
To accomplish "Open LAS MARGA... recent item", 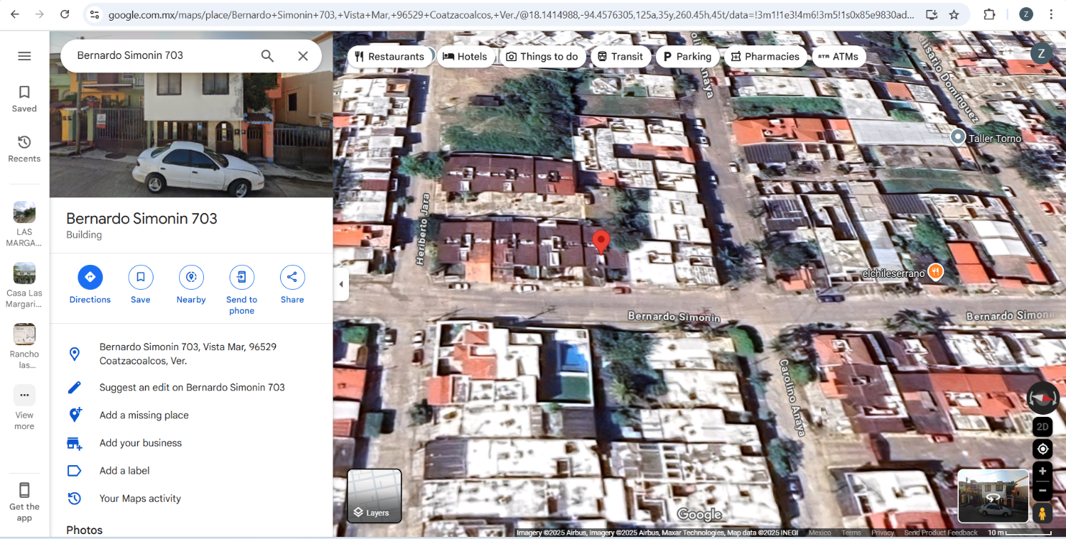I will (x=24, y=224).
